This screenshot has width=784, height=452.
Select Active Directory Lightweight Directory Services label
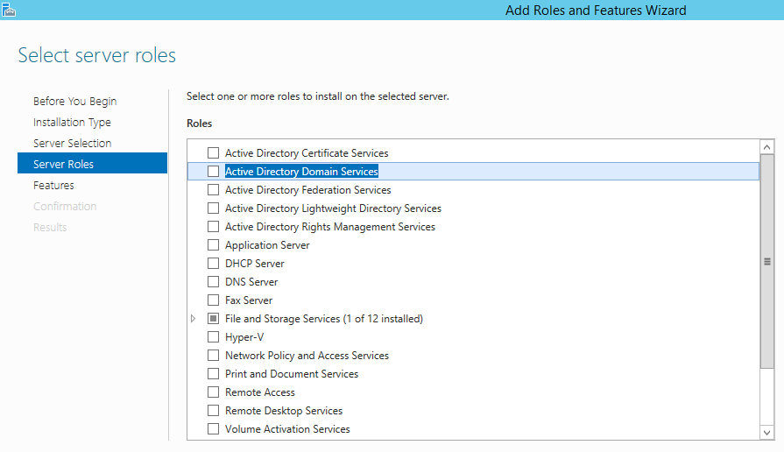(333, 208)
